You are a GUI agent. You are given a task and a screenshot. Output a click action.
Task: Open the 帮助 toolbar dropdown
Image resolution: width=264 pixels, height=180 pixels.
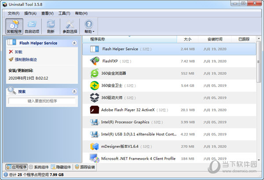tap(89, 26)
